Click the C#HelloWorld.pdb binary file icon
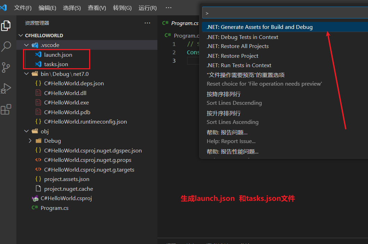The height and width of the screenshot is (244, 368). [38, 112]
